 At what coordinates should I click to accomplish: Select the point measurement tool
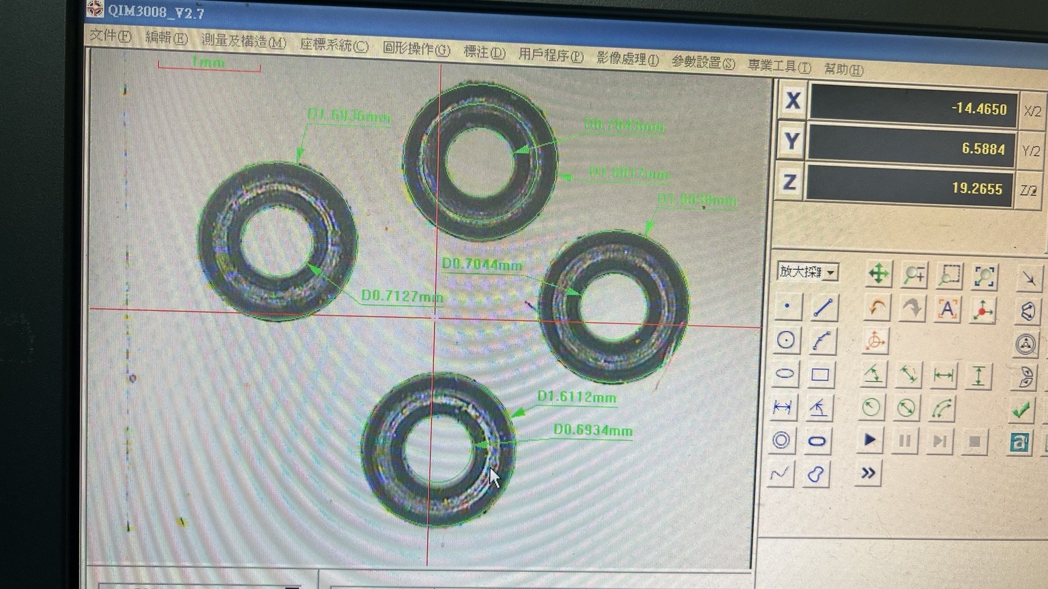pos(787,307)
